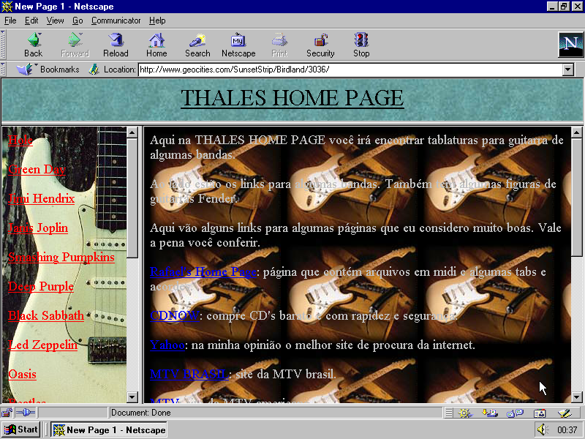Open the Deep Purple link
Viewport: 585px width, 439px height.
pyautogui.click(x=41, y=286)
